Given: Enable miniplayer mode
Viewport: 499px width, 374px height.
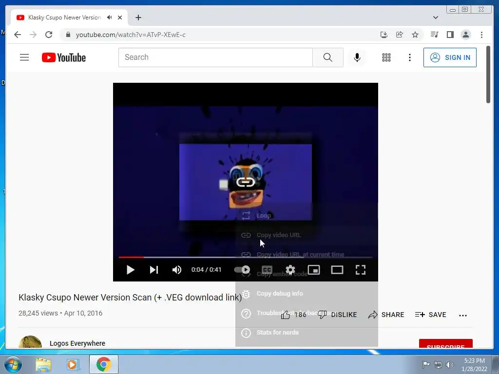Looking at the screenshot, I should click(314, 270).
